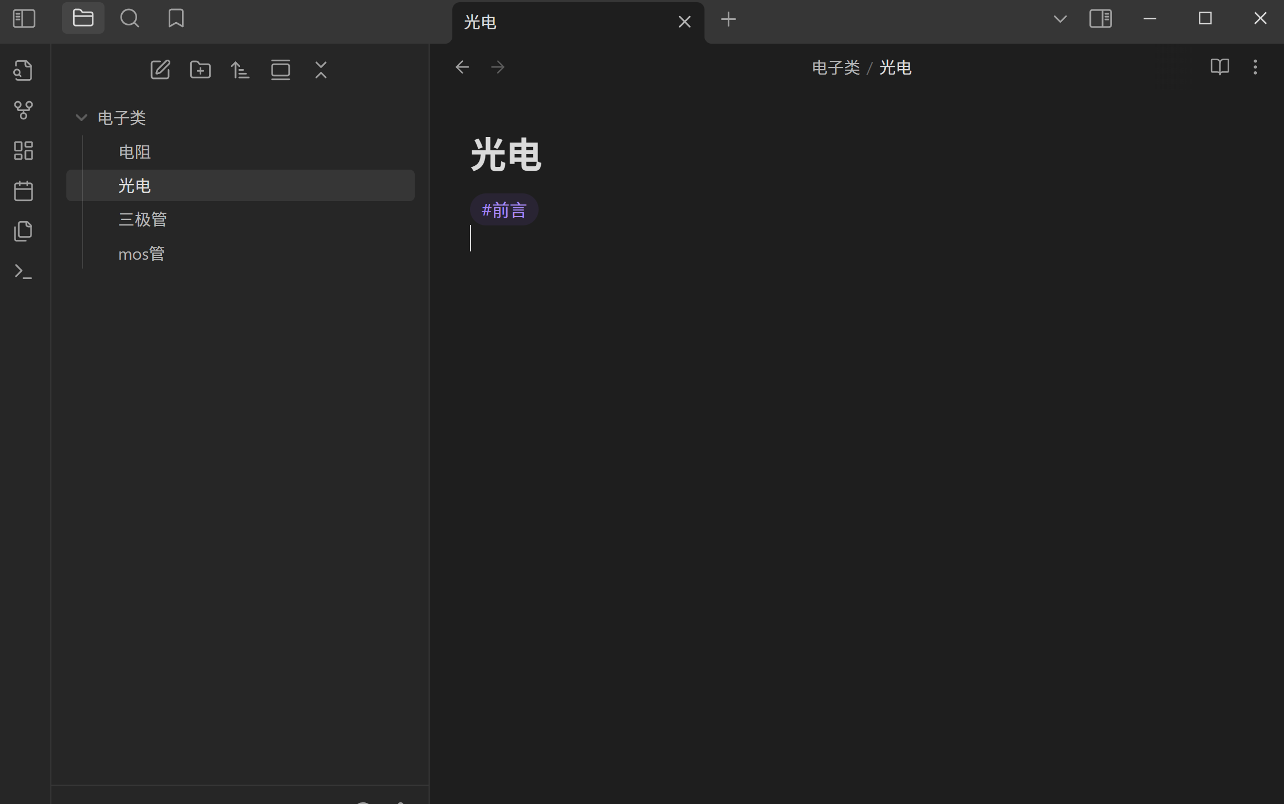Open graph view from ribbon
Screen dimensions: 1284x804
coord(23,110)
